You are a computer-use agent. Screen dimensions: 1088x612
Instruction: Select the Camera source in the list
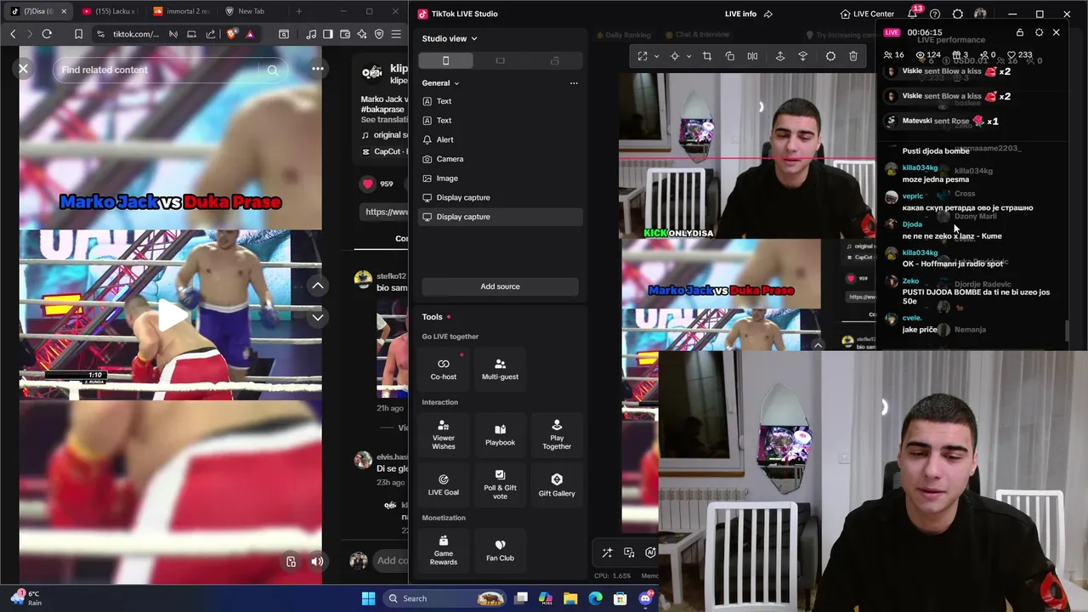click(x=500, y=159)
